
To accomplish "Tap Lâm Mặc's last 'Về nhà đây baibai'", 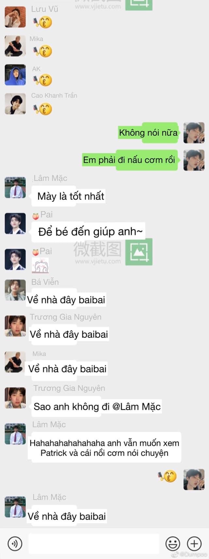I will click(66, 516).
